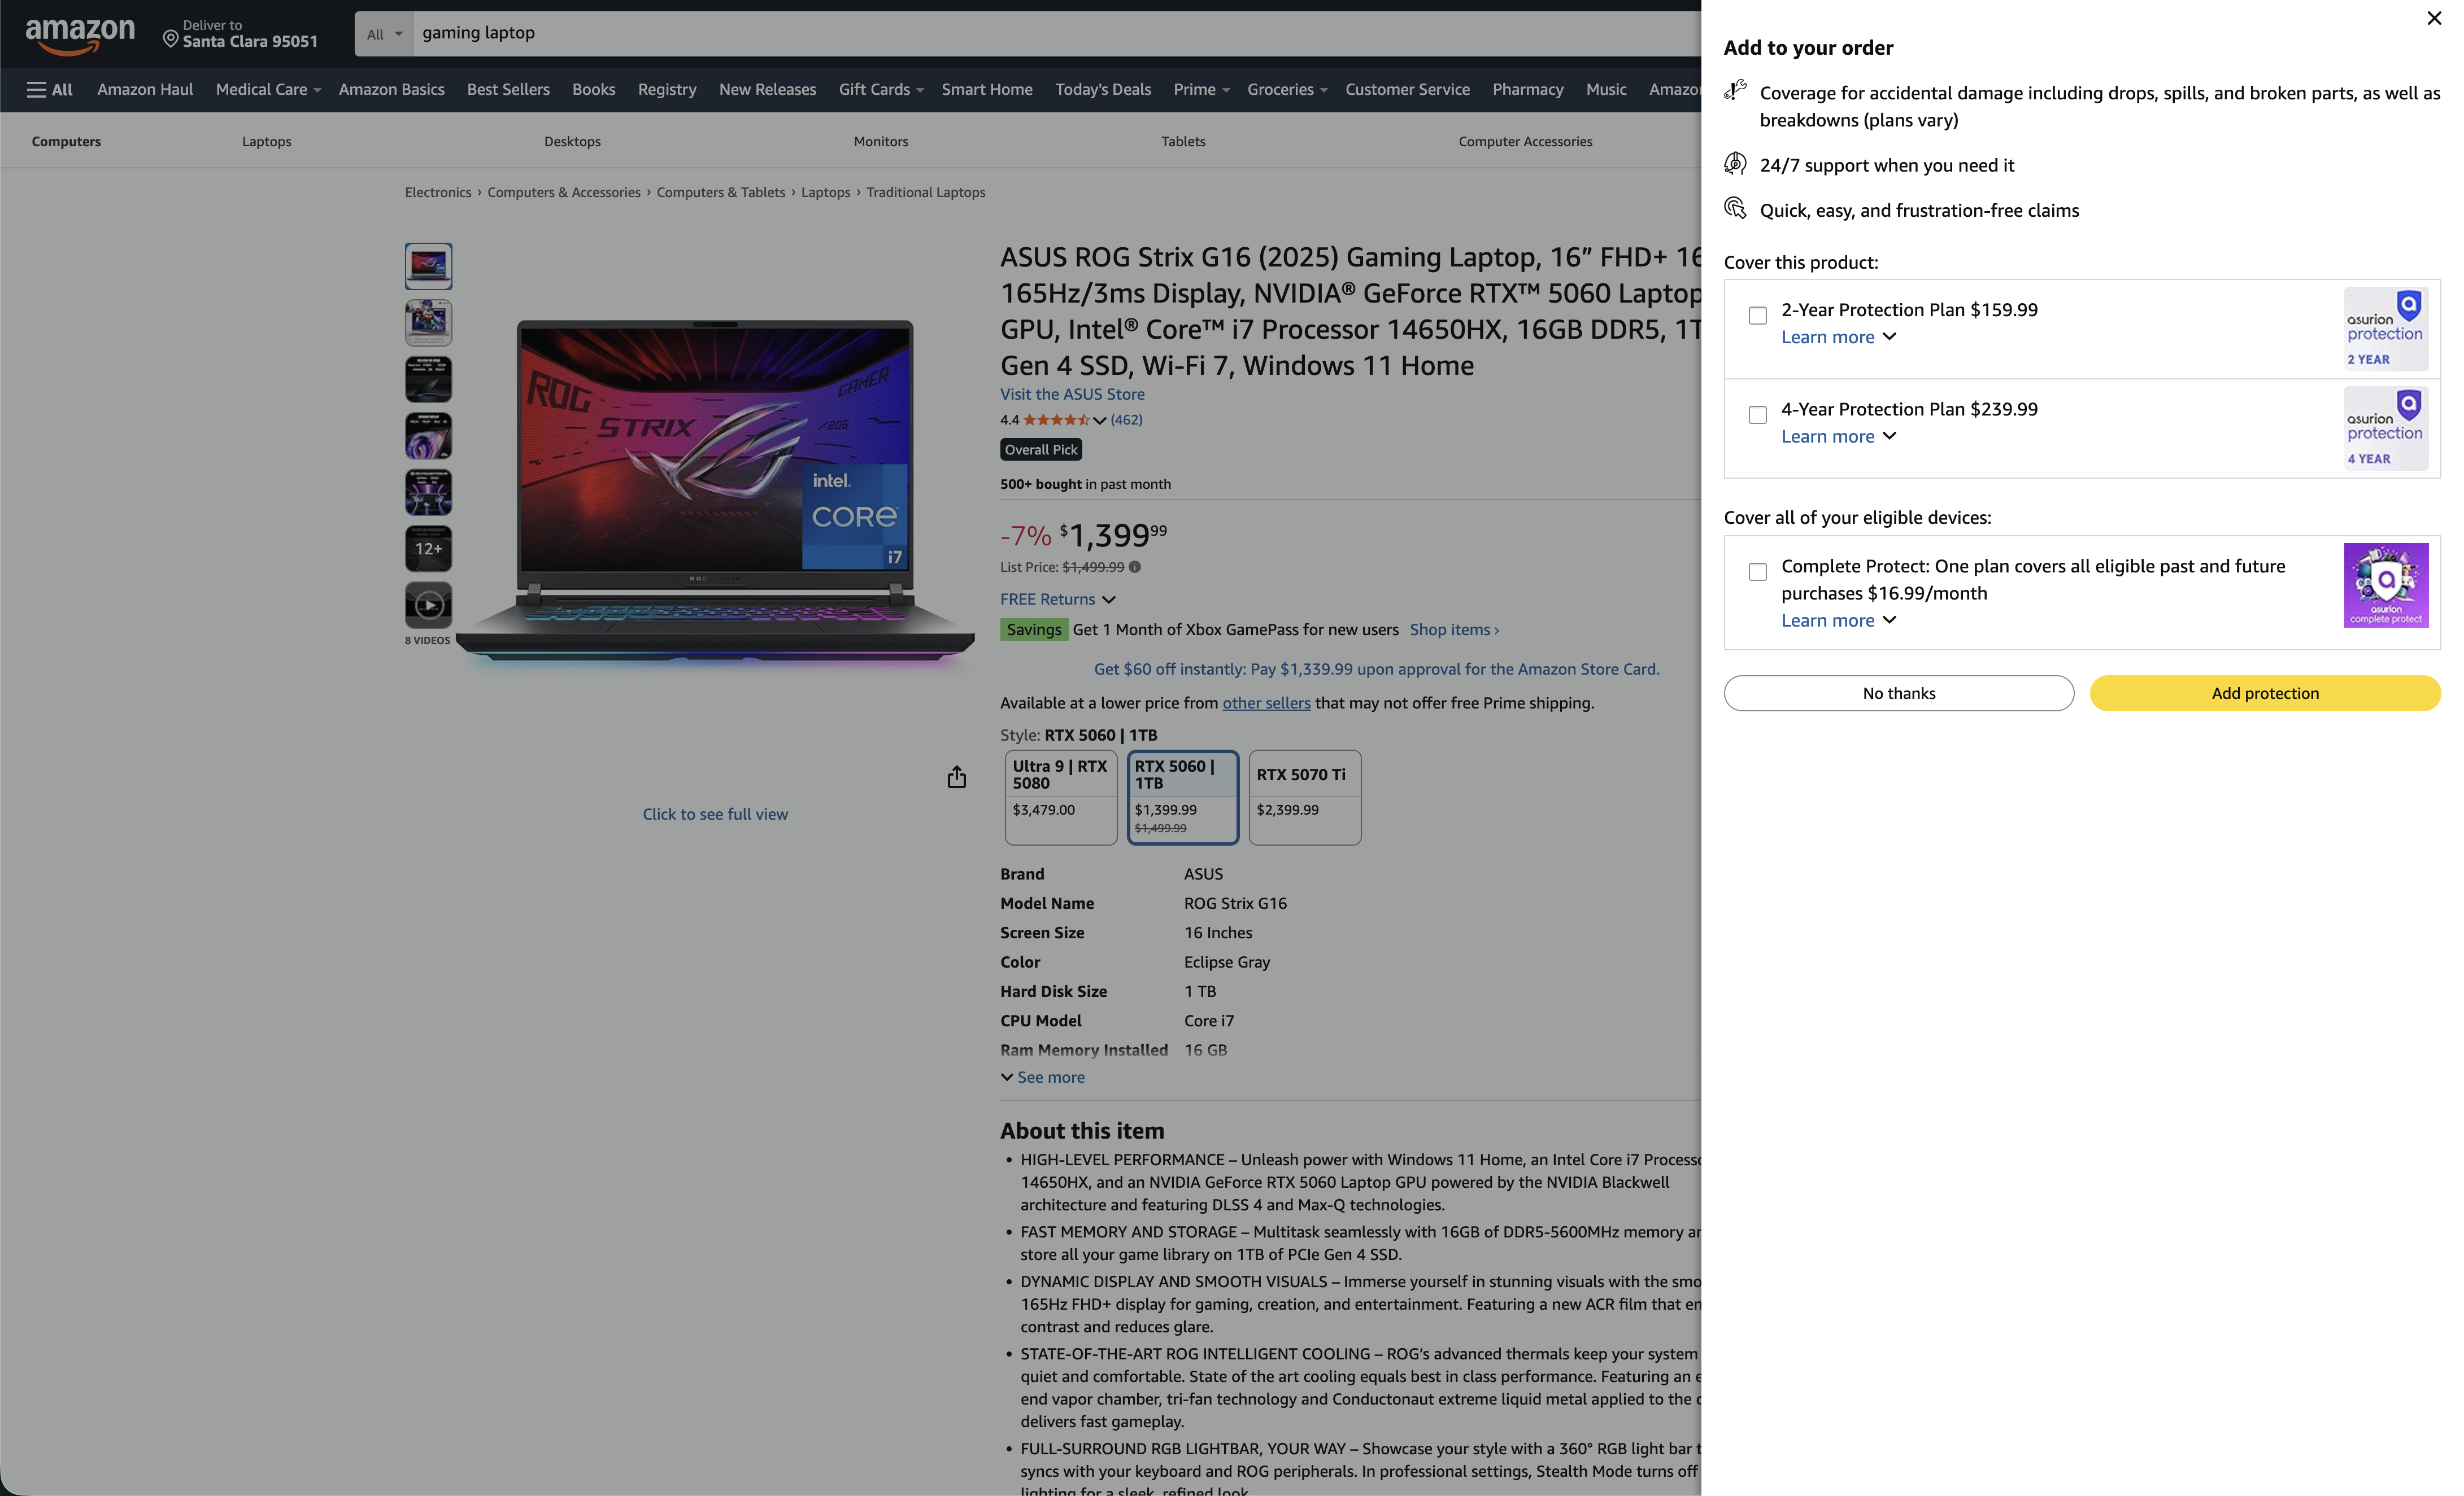Play the product video thumbnail
This screenshot has width=2464, height=1496.
click(428, 605)
